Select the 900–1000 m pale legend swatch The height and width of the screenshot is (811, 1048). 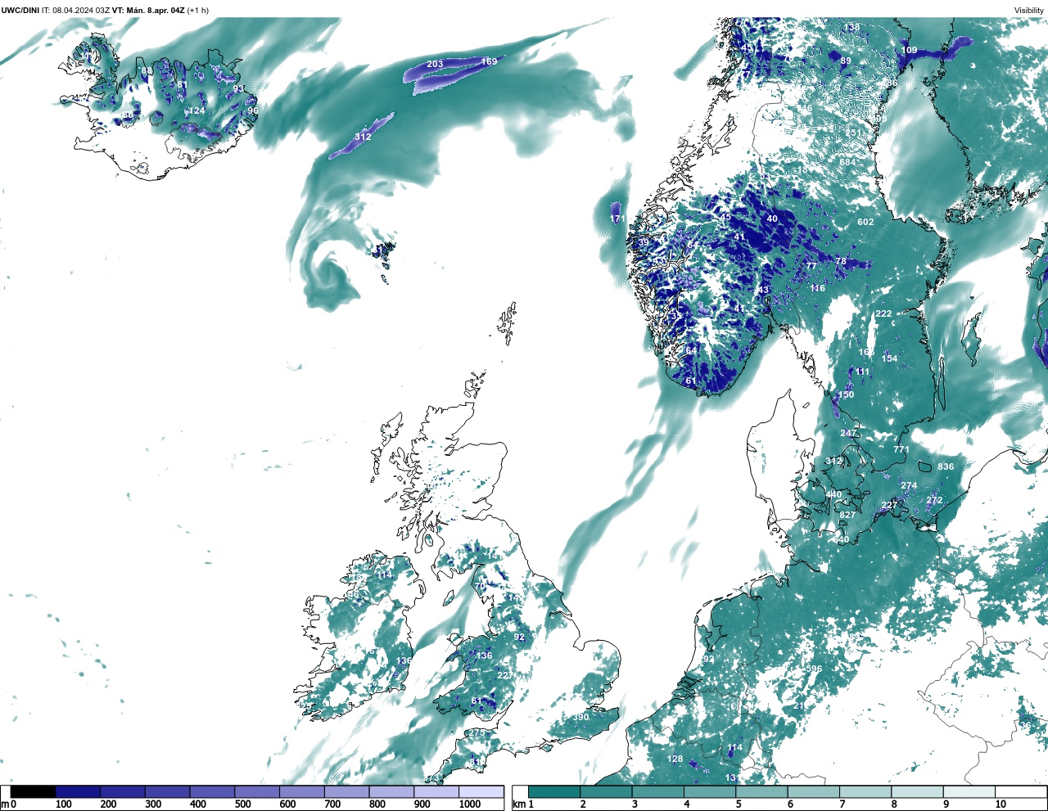436,792
